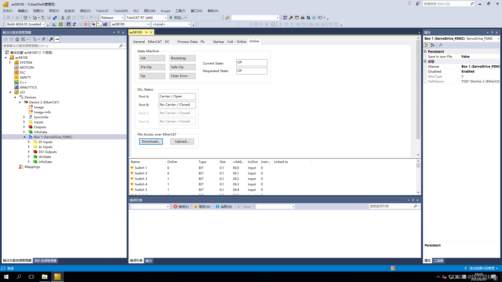Click the Current State input field
The image size is (502, 282).
click(251, 62)
